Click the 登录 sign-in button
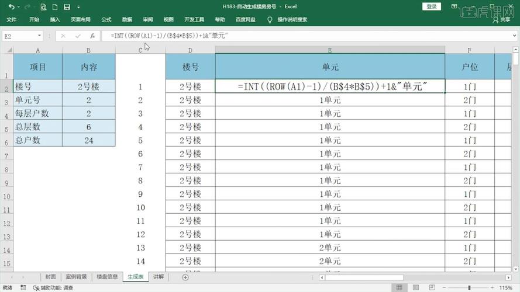 pos(432,6)
